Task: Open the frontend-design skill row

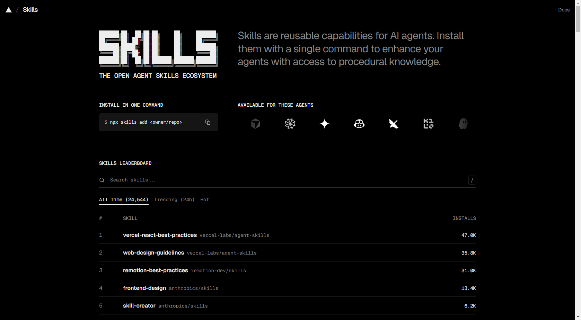Action: point(144,288)
